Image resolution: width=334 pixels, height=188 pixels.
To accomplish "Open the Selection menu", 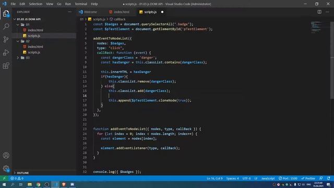I will point(35,4).
